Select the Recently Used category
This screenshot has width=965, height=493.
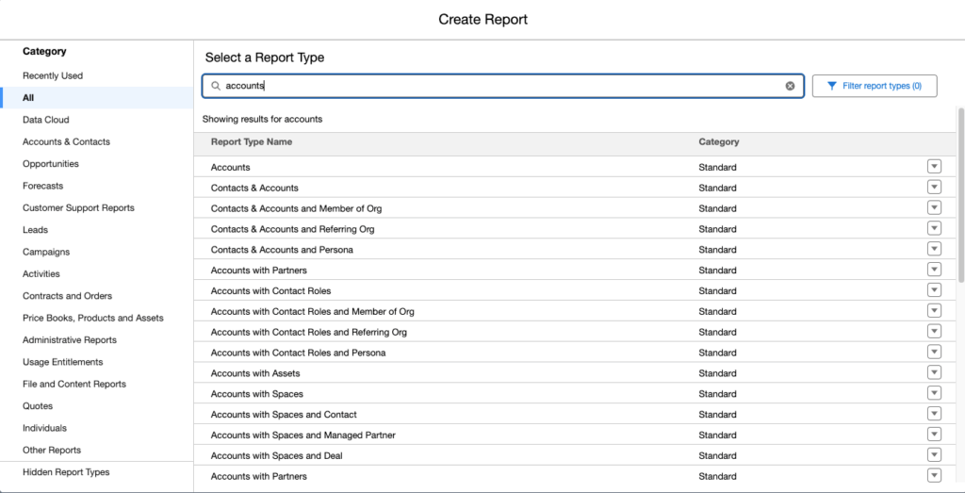point(53,75)
